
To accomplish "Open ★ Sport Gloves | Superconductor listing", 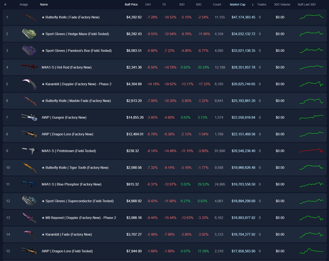I will 78,201.
